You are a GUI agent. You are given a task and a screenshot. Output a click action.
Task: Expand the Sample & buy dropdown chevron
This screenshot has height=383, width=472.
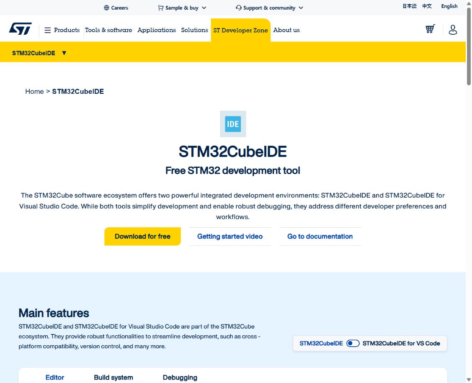coord(204,8)
